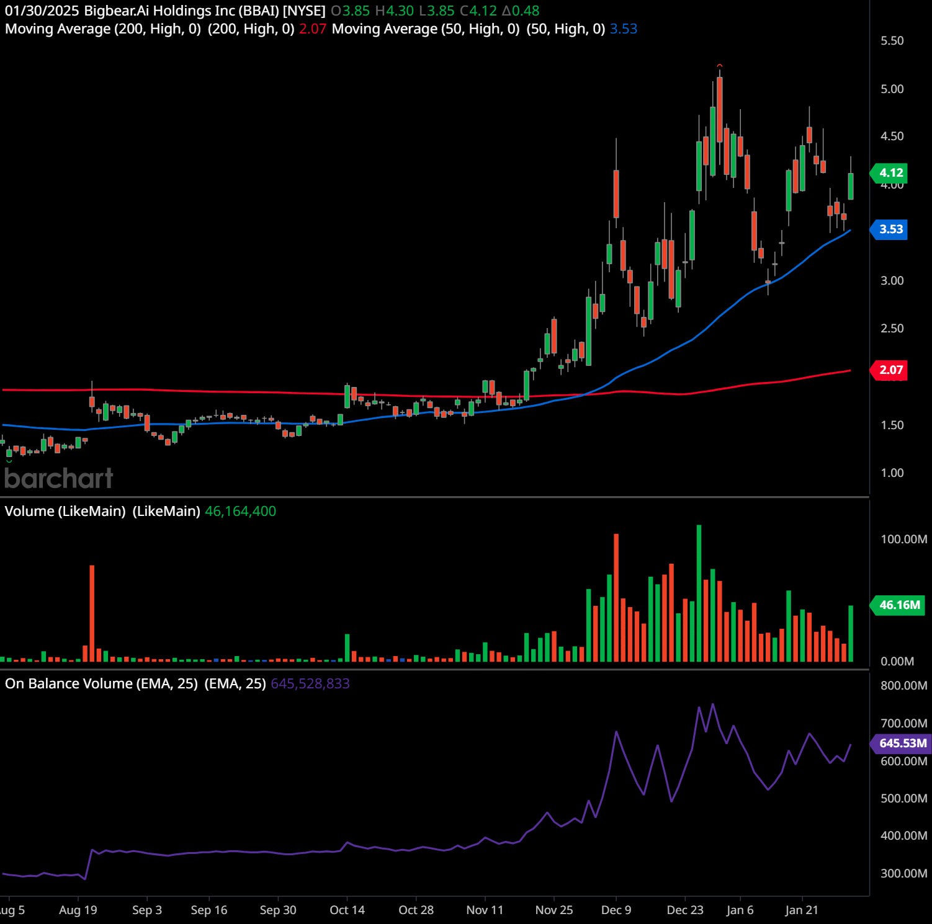Click the barchart watermark logo
The height and width of the screenshot is (924, 932).
[x=59, y=478]
